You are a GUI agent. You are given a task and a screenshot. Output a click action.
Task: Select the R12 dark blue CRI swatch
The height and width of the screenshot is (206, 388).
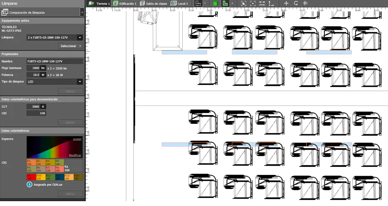tap(59, 177)
